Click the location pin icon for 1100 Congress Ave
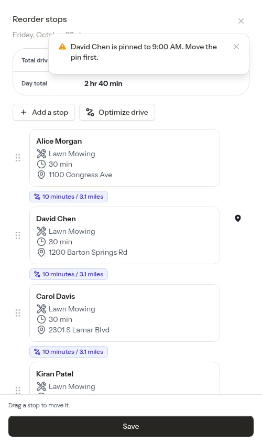The image size is (262, 443). [x=41, y=175]
